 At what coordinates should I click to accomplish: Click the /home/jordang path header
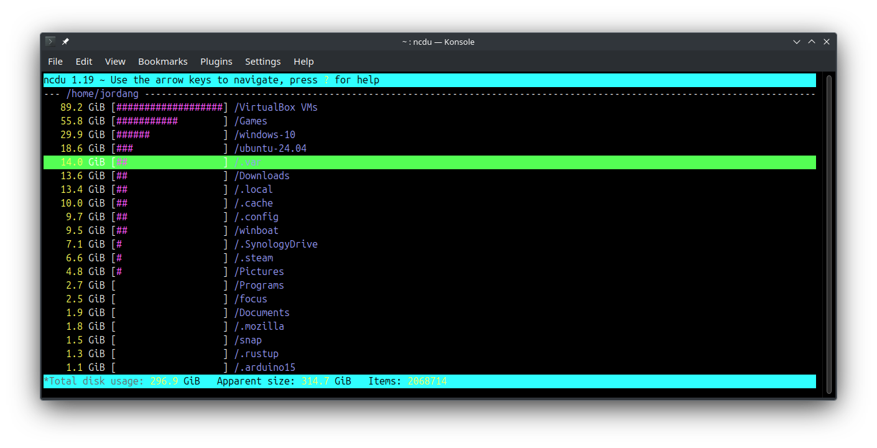(103, 93)
